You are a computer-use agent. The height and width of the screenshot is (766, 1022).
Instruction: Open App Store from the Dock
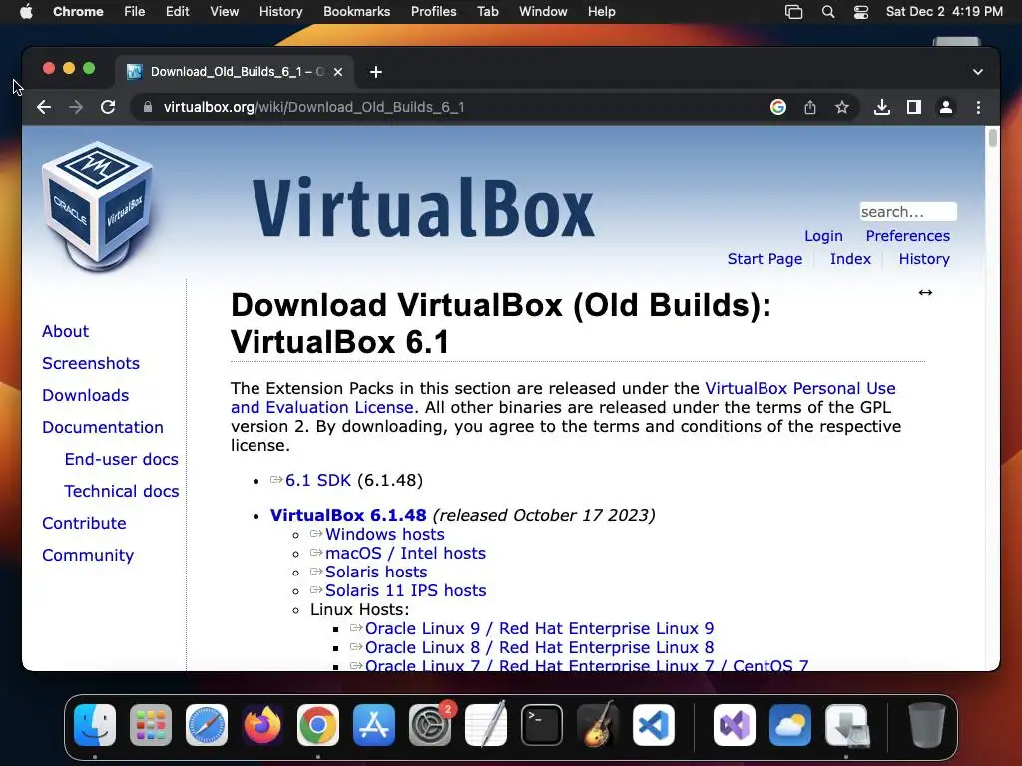(374, 725)
